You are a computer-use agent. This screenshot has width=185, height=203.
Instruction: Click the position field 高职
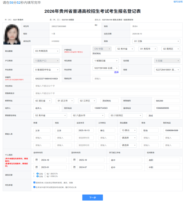coord(163,160)
